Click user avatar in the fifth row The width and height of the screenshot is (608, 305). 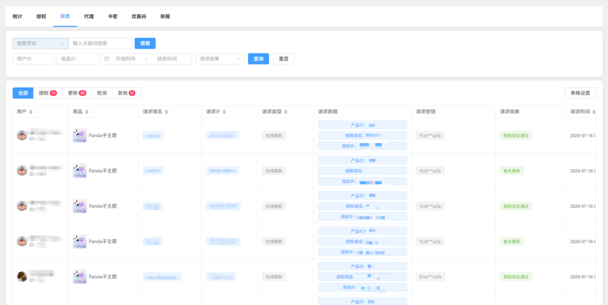click(x=22, y=277)
